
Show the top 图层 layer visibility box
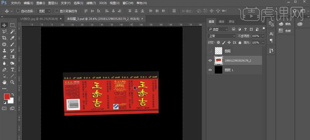(x=210, y=51)
